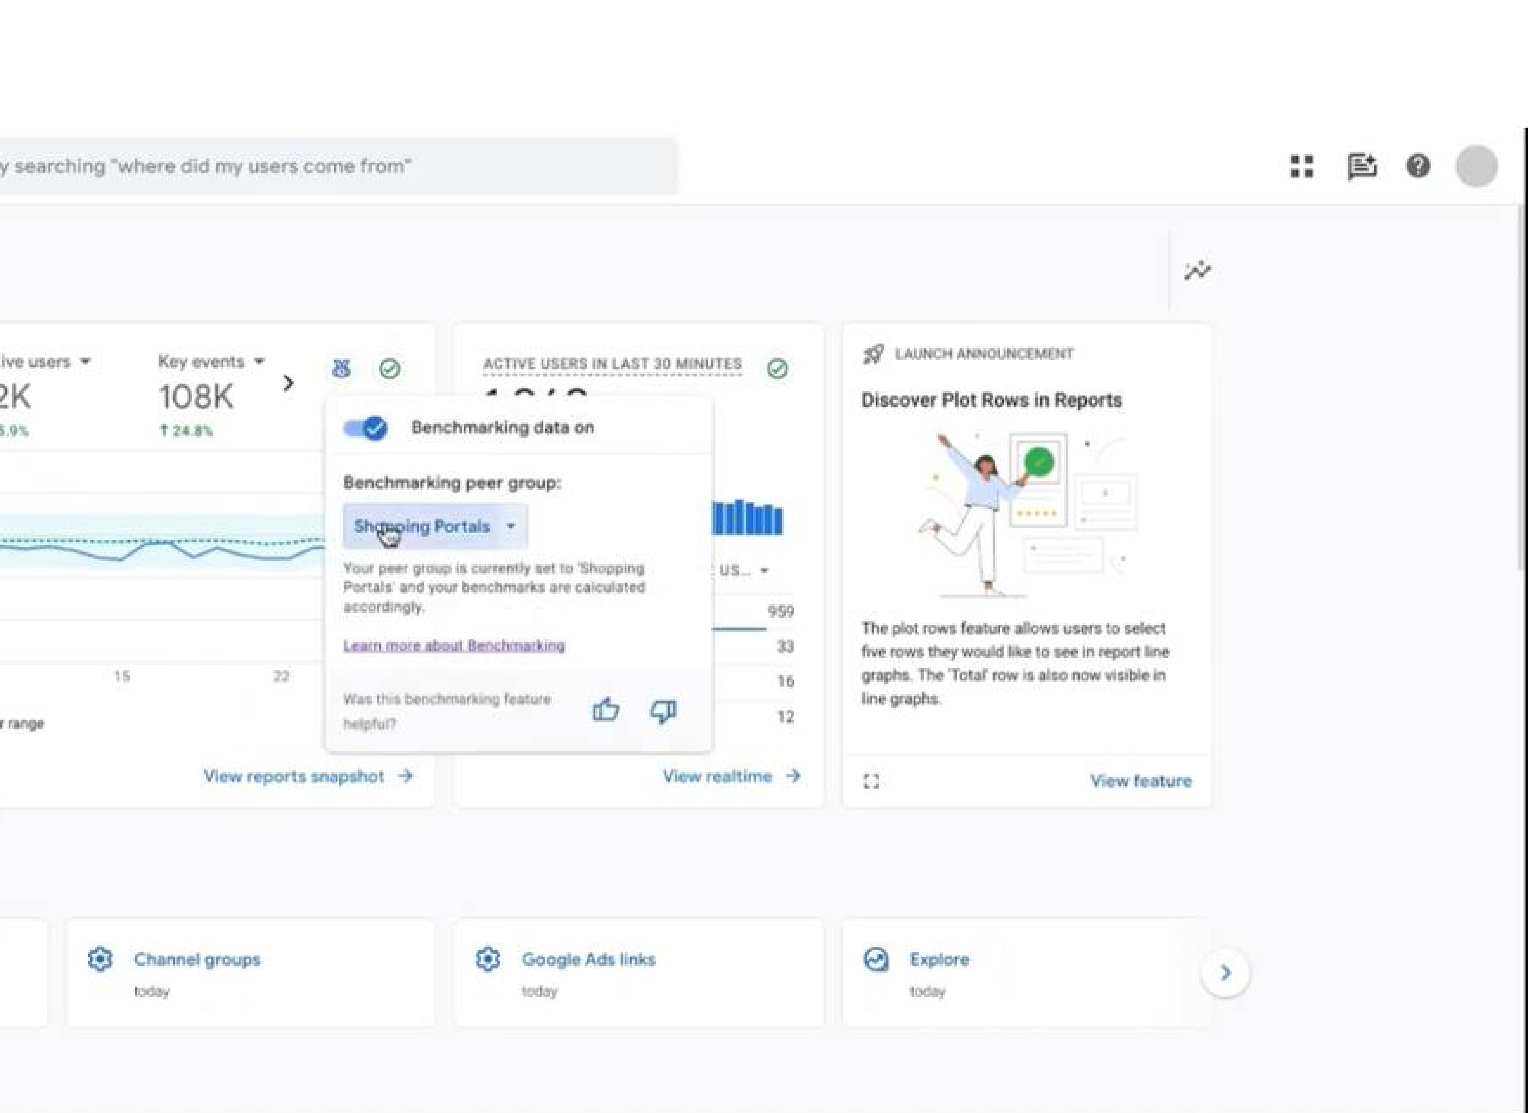The width and height of the screenshot is (1528, 1113).
Task: Click the 959 value in realtime table
Action: pos(781,611)
